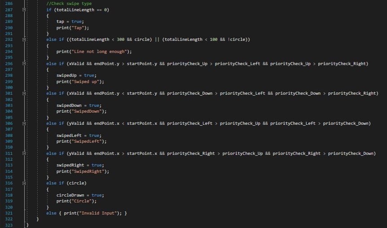Collapse the circle block at line 316
Image resolution: width=387 pixels, height=228 pixels.
(24, 183)
